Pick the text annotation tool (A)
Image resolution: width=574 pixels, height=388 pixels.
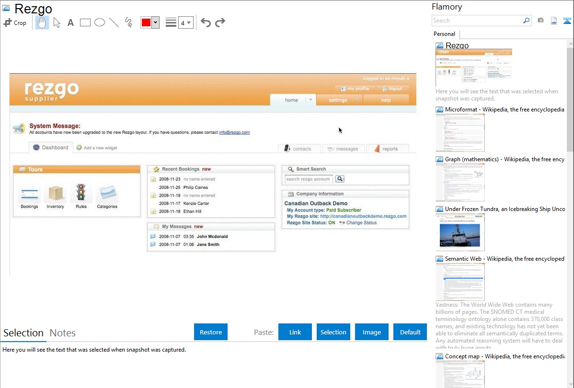tap(70, 22)
